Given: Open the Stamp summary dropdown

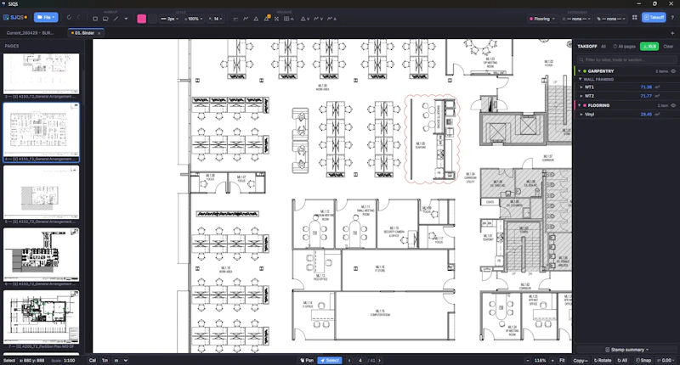Looking at the screenshot, I should 627,350.
